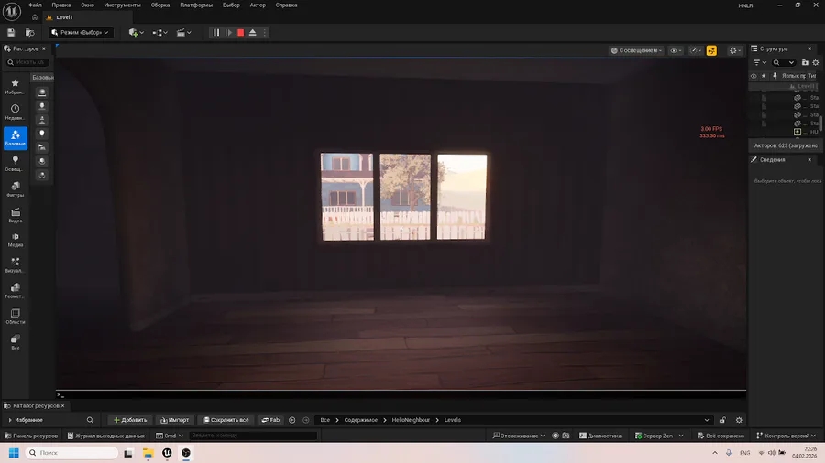Click the Добавить button
This screenshot has width=825, height=463.
point(130,420)
